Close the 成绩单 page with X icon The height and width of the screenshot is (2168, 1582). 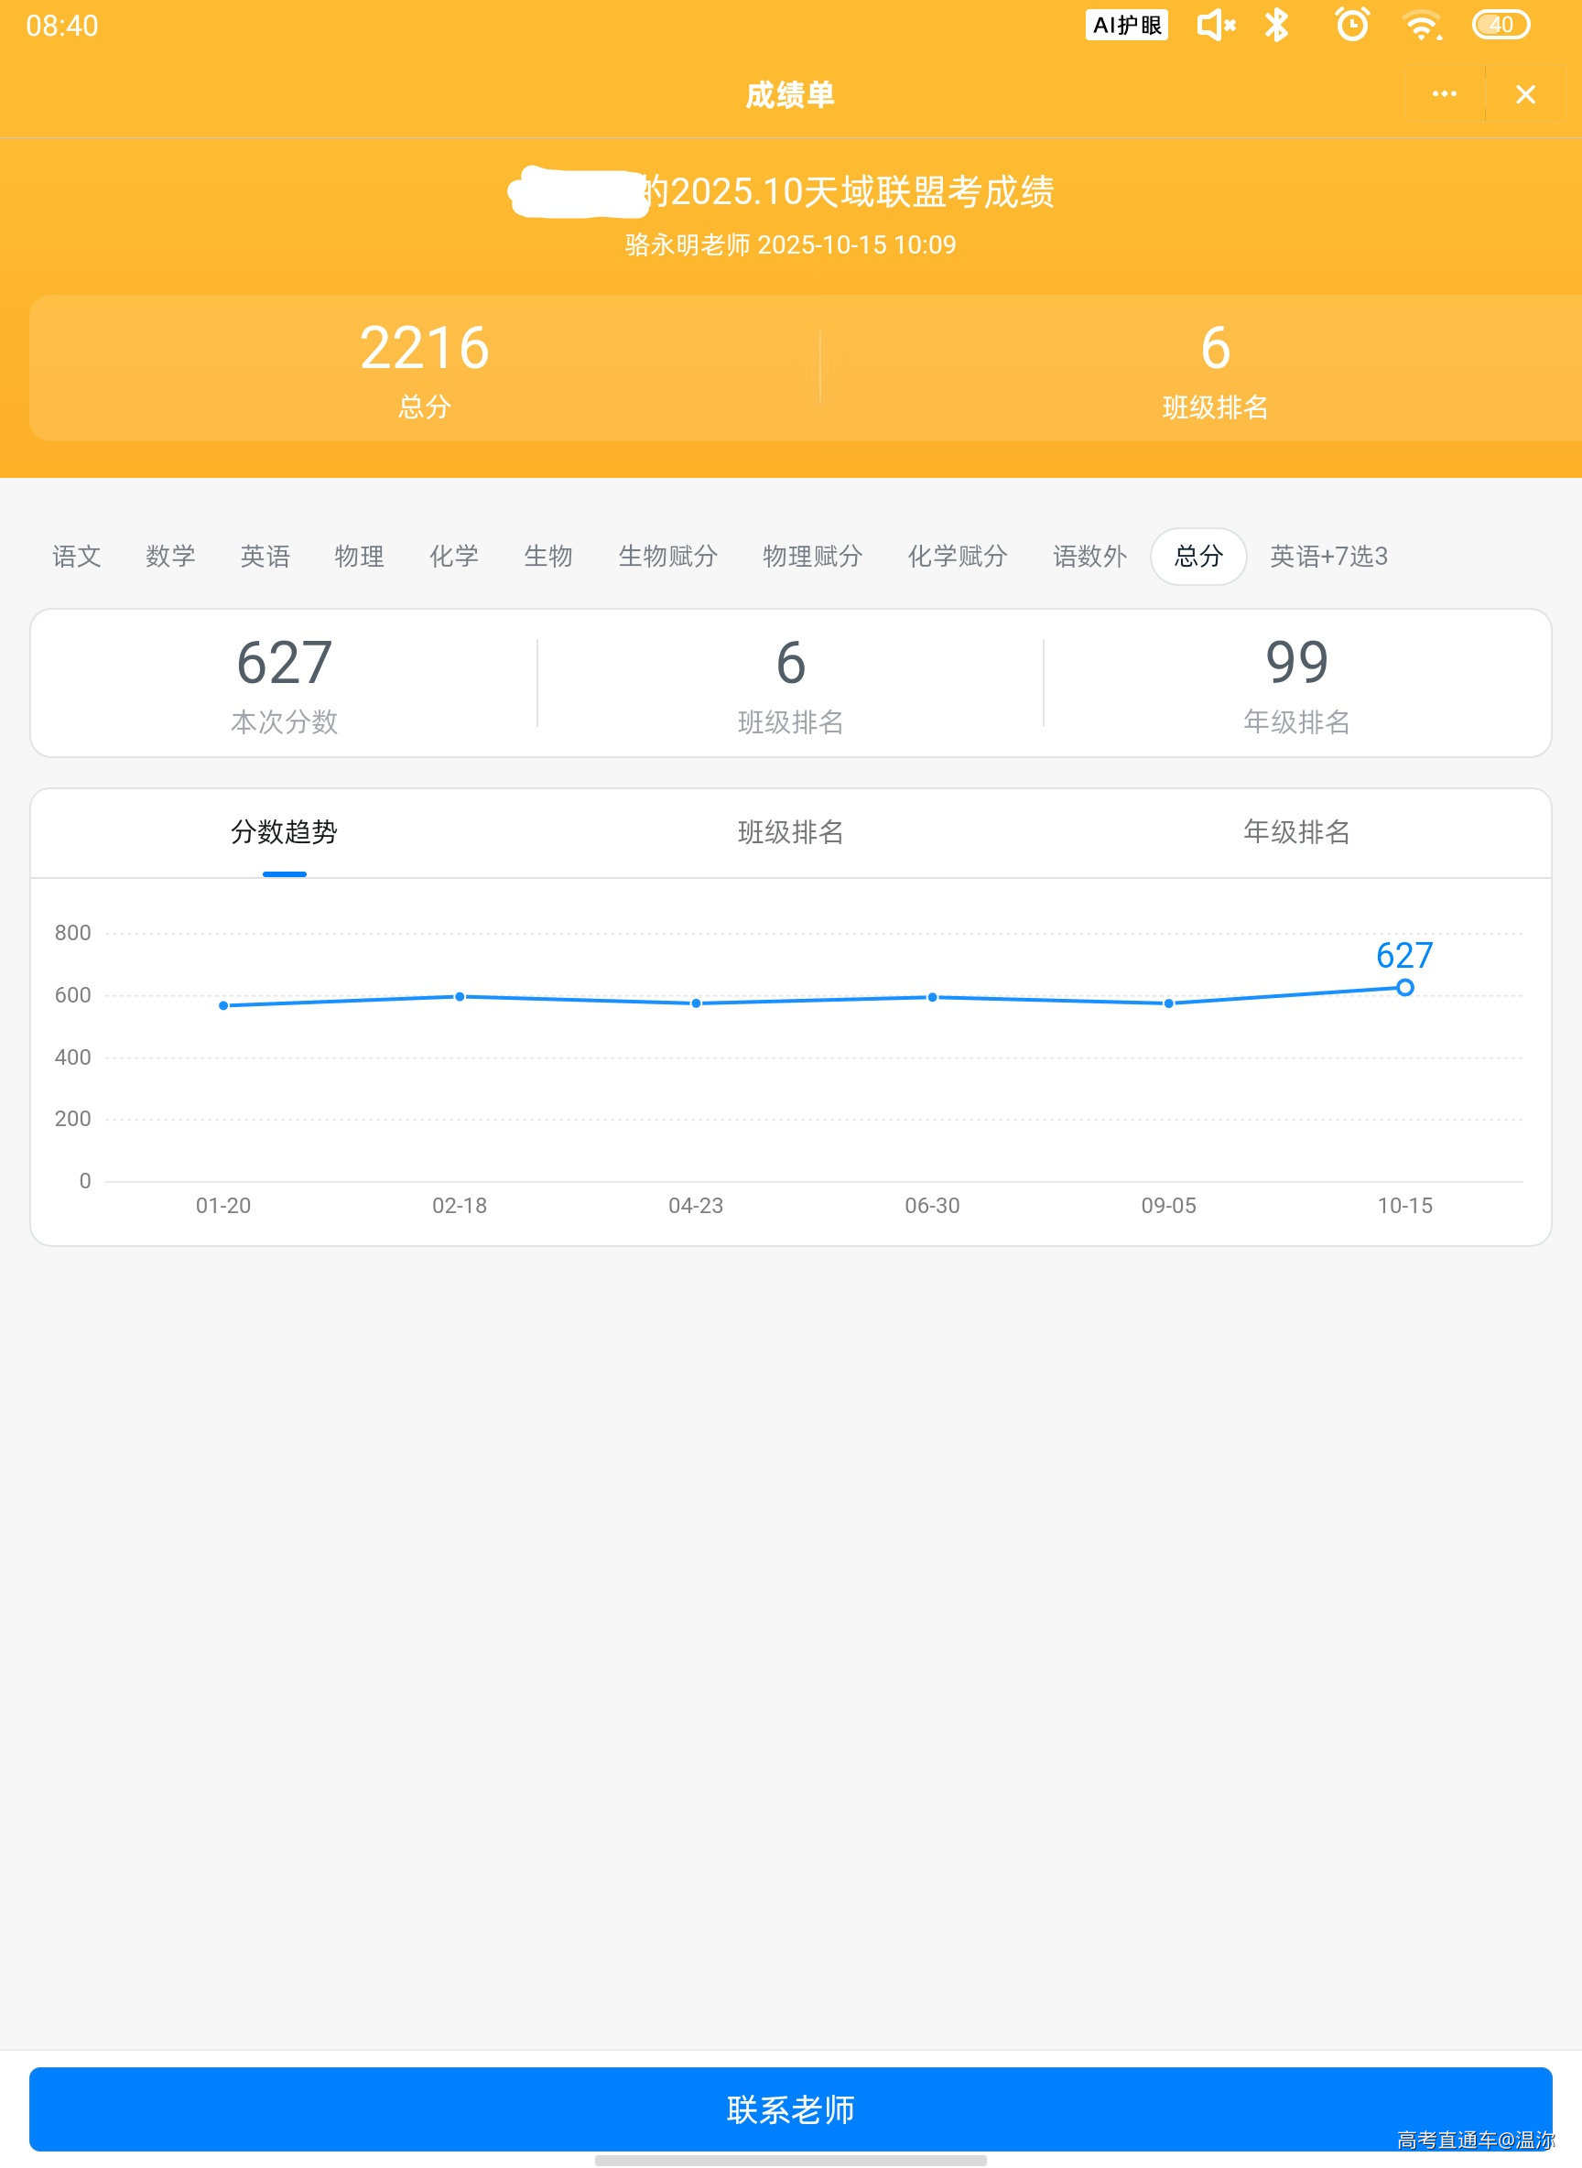tap(1524, 94)
